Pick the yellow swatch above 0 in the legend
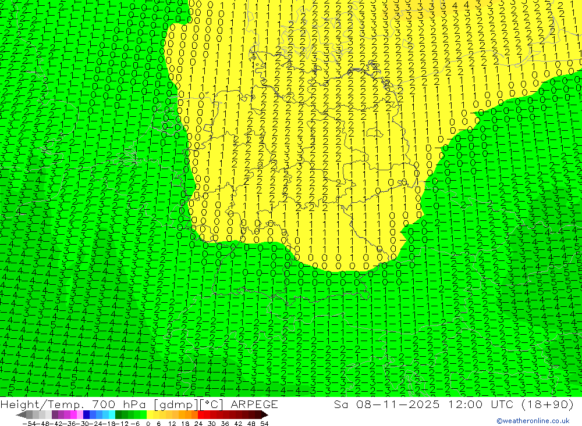The image size is (582, 426). (150, 414)
